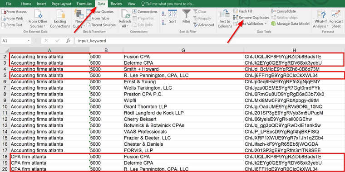Image resolution: width=345 pixels, height=172 pixels.
Task: Clear the current filter
Action: tap(200, 12)
